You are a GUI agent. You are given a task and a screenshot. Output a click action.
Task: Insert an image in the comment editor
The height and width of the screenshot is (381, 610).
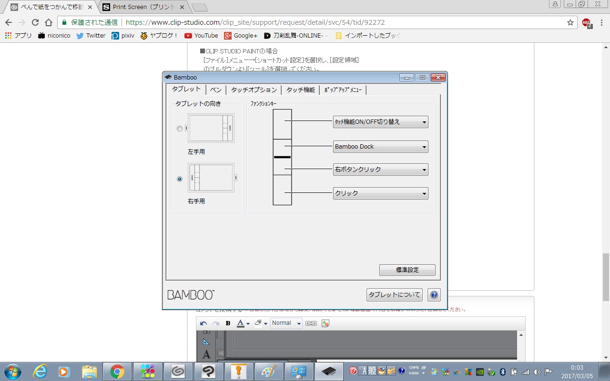click(325, 323)
